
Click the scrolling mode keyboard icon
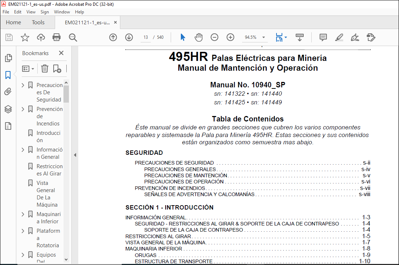pos(299,37)
